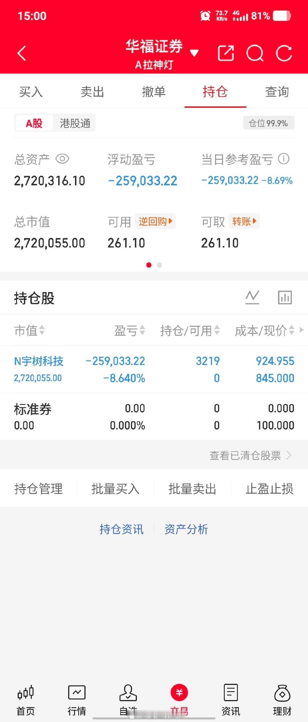Switch to the 买入 tab

pyautogui.click(x=31, y=92)
